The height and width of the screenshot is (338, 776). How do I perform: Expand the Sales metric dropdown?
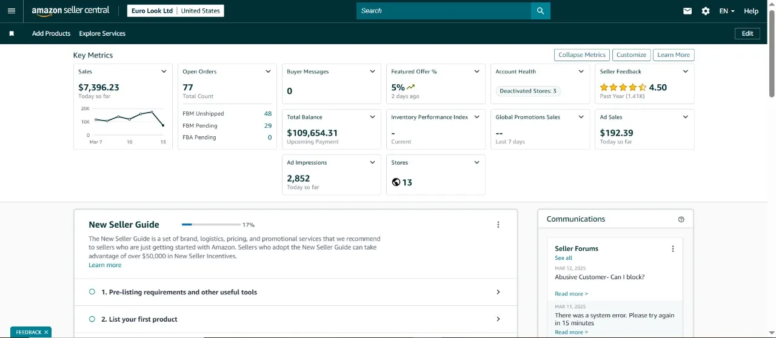pyautogui.click(x=164, y=71)
